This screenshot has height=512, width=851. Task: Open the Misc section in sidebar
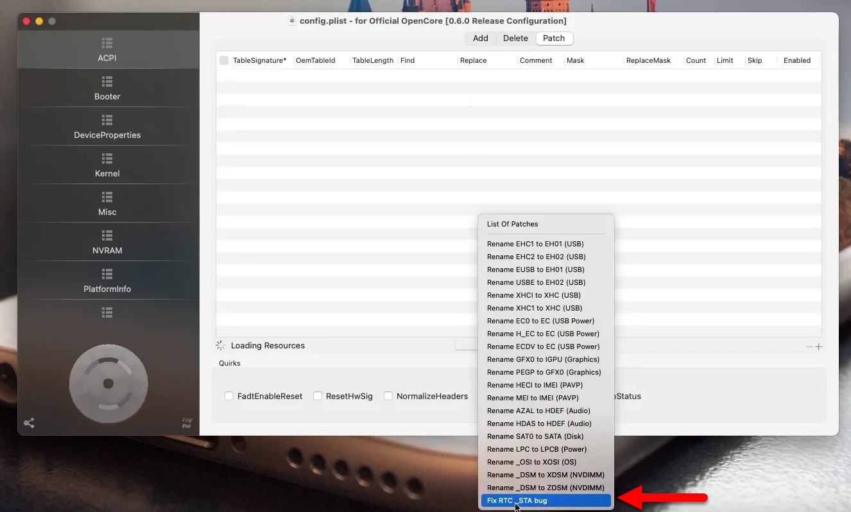(x=107, y=203)
